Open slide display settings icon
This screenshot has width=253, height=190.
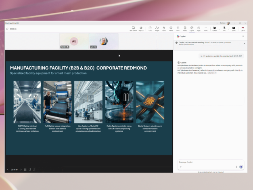34,170
